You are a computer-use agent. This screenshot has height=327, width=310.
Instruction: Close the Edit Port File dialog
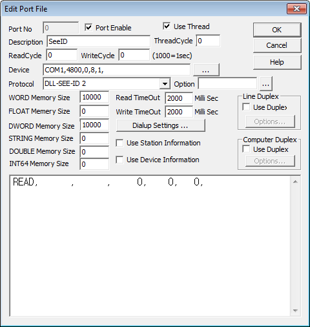pyautogui.click(x=296, y=8)
